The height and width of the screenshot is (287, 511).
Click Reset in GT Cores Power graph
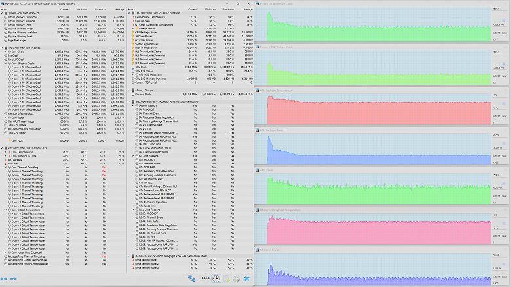(504, 277)
